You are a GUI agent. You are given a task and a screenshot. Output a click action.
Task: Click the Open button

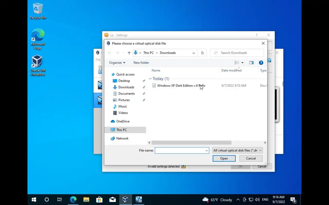224,158
